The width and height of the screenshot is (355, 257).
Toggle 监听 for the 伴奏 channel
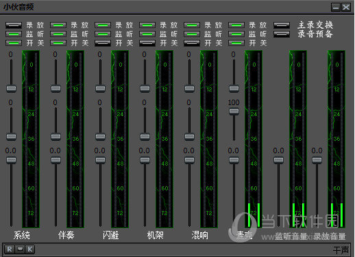click(58, 34)
